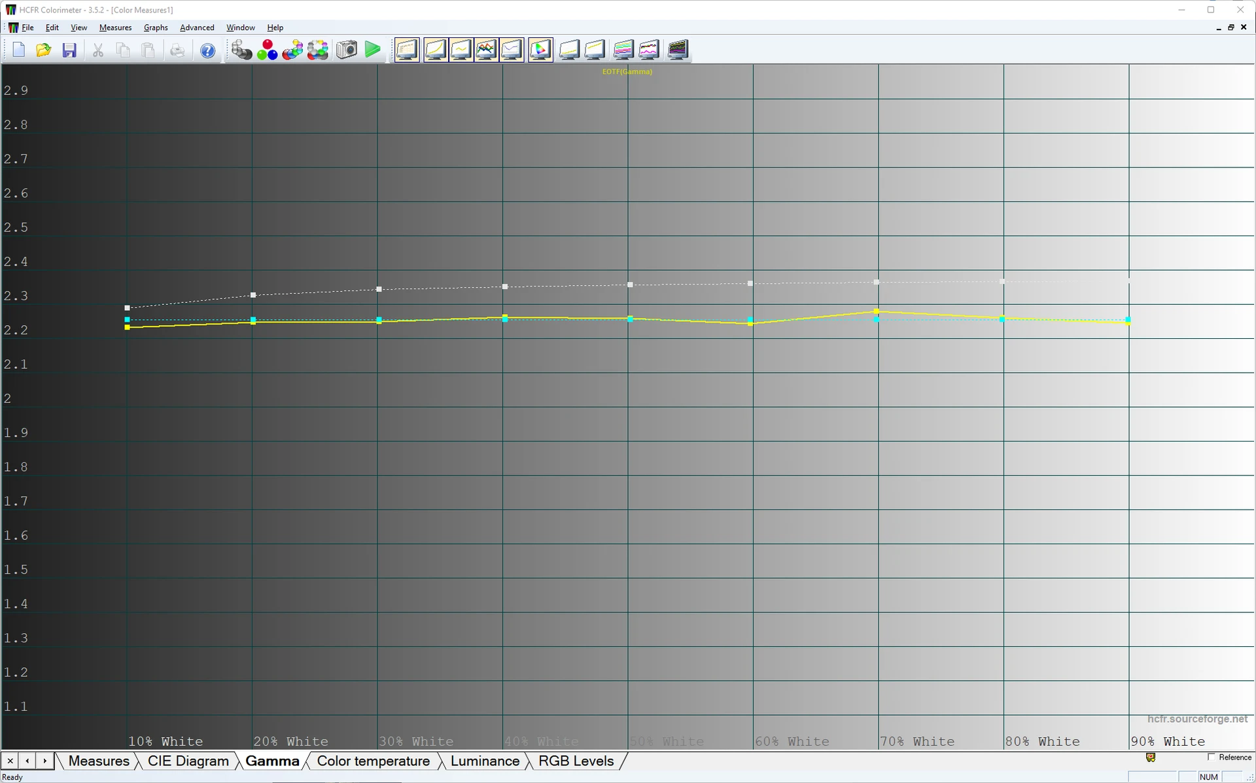Toggle the color temperature graph monitor icon
Screen dimensions: 1256x783
(x=512, y=50)
